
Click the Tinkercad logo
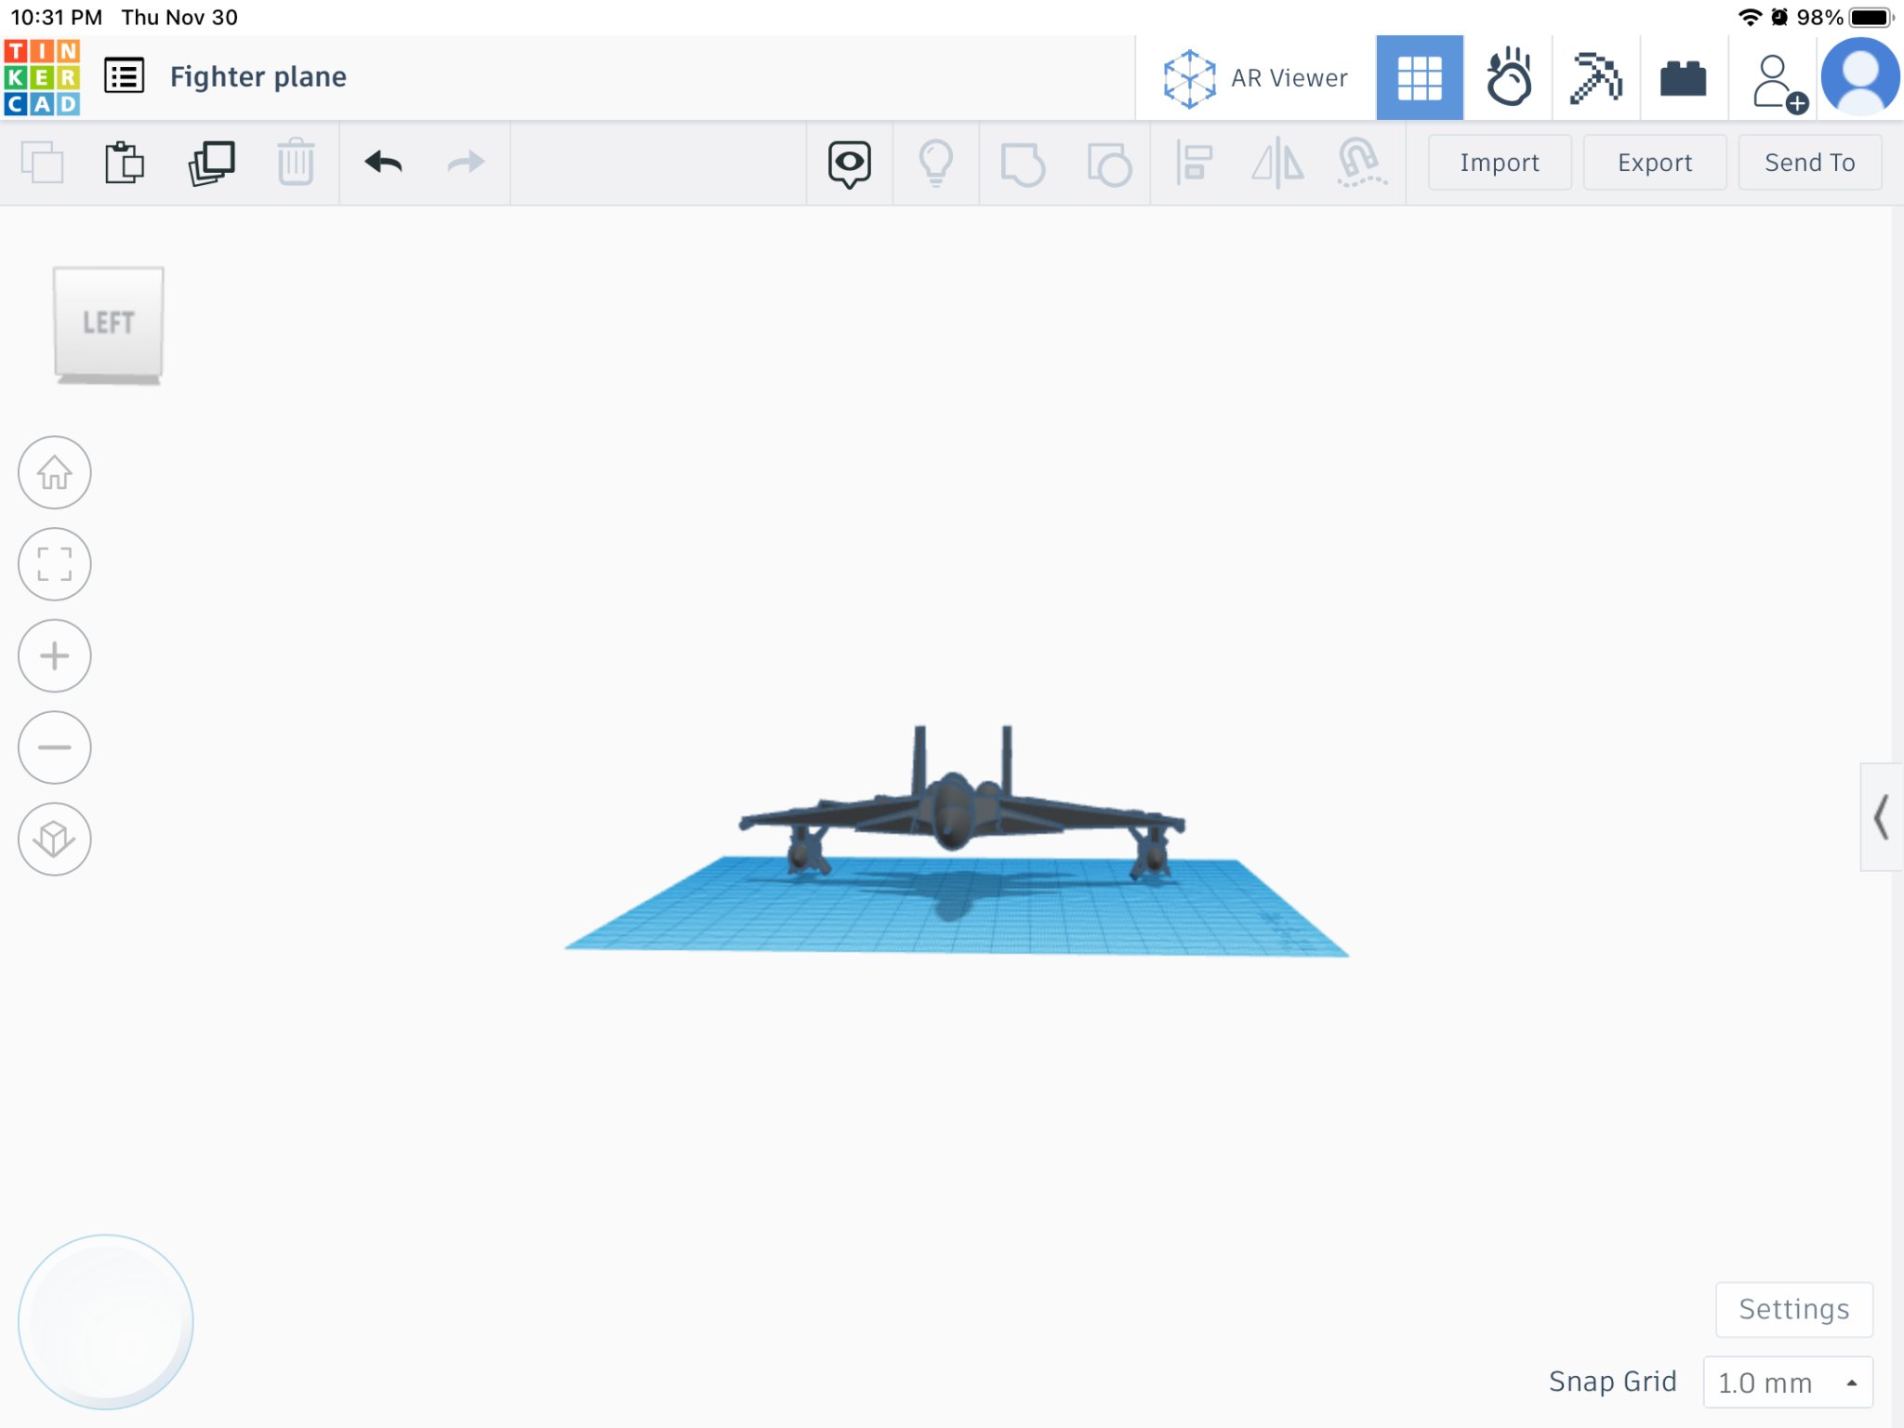pos(43,77)
